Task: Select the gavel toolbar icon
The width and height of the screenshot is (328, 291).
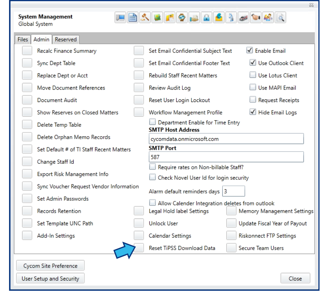Action: click(x=144, y=18)
